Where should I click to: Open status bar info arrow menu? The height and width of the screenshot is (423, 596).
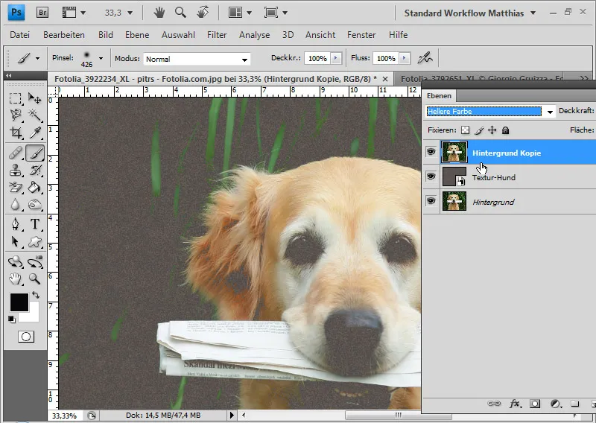click(x=232, y=416)
